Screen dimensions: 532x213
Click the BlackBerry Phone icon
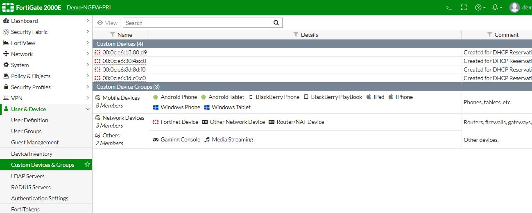click(251, 97)
